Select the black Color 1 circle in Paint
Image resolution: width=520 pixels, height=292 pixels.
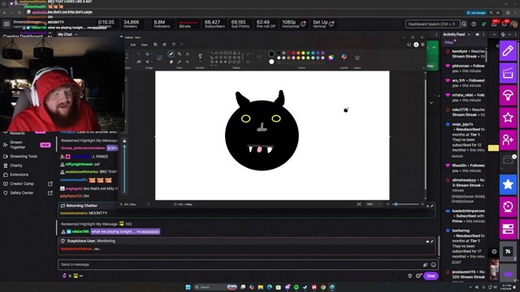[271, 54]
